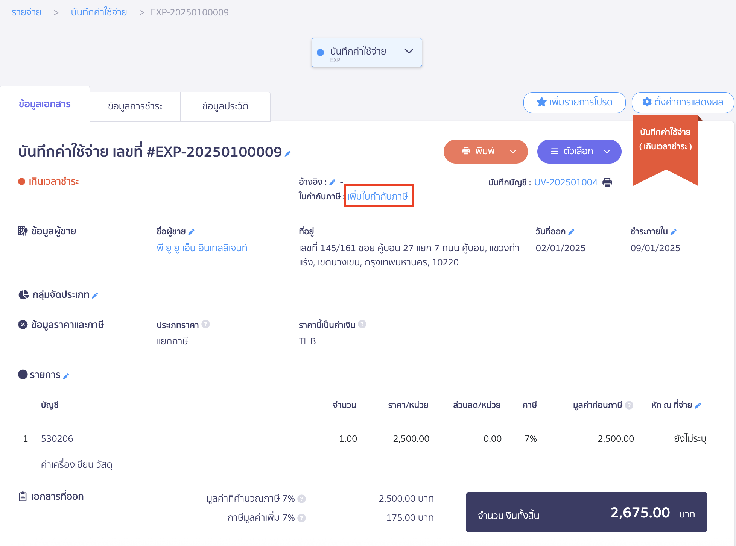Image resolution: width=736 pixels, height=546 pixels.
Task: Click เพิ่มรายการโปรด favorite button
Action: coord(574,102)
